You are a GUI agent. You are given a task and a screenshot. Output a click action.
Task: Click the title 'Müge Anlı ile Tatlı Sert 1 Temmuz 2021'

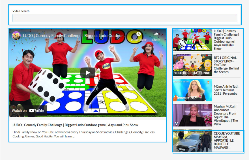[226, 90]
